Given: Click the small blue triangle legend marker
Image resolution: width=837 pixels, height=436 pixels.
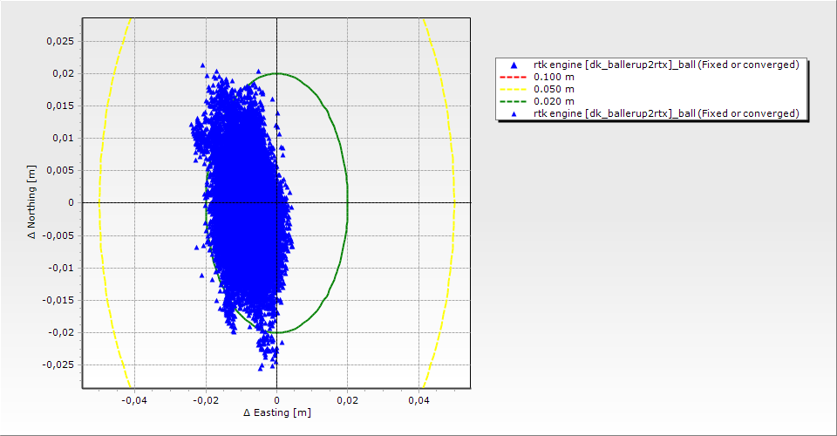Looking at the screenshot, I should point(514,113).
